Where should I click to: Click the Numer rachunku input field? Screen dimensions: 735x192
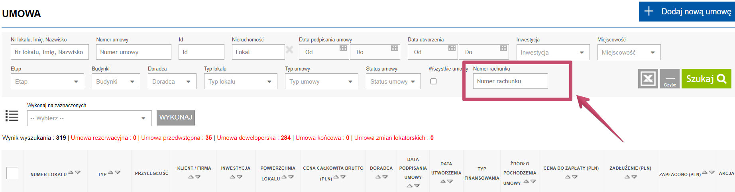point(511,81)
